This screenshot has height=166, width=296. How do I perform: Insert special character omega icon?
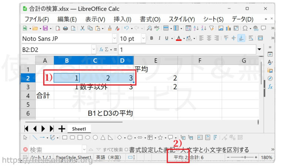click(x=245, y=28)
